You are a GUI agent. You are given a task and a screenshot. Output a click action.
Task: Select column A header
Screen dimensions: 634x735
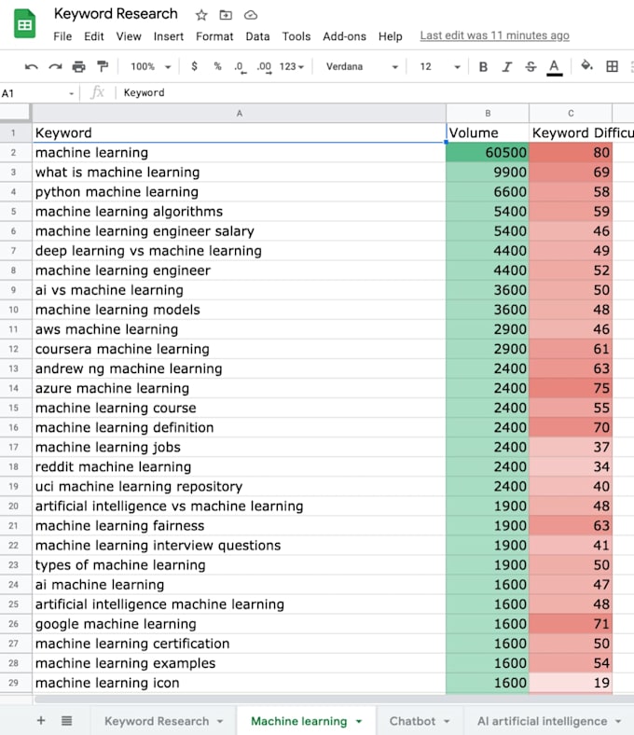pos(239,114)
